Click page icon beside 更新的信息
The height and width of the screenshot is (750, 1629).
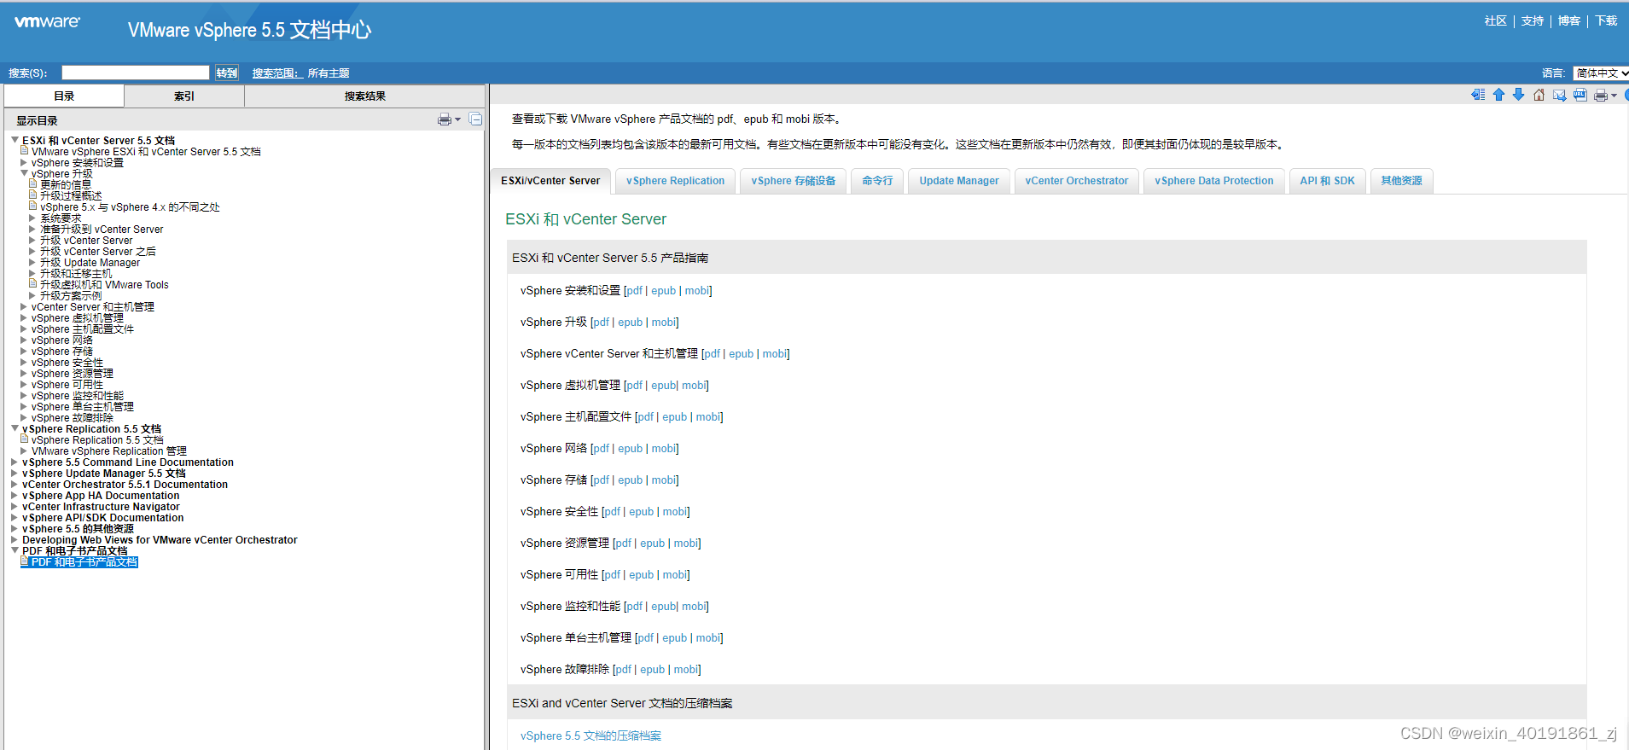pos(33,184)
